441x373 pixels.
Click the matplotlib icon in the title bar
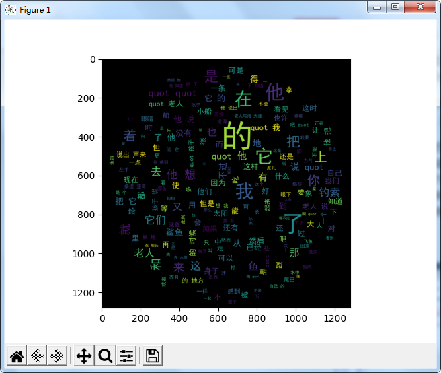[11, 10]
